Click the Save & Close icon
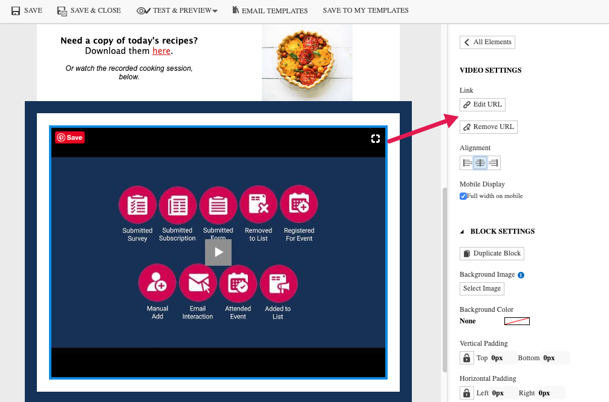Screen dimensions: 609x402 click(x=62, y=11)
